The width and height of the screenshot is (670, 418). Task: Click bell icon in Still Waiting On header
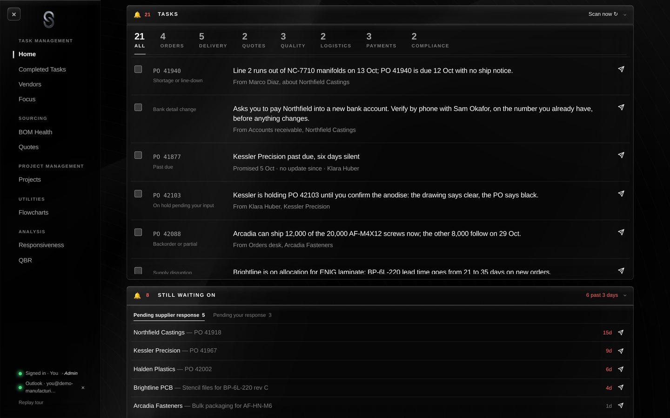(137, 295)
